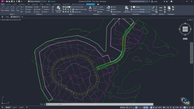Click the Igualar propiedades tool

pyautogui.click(x=127, y=9)
